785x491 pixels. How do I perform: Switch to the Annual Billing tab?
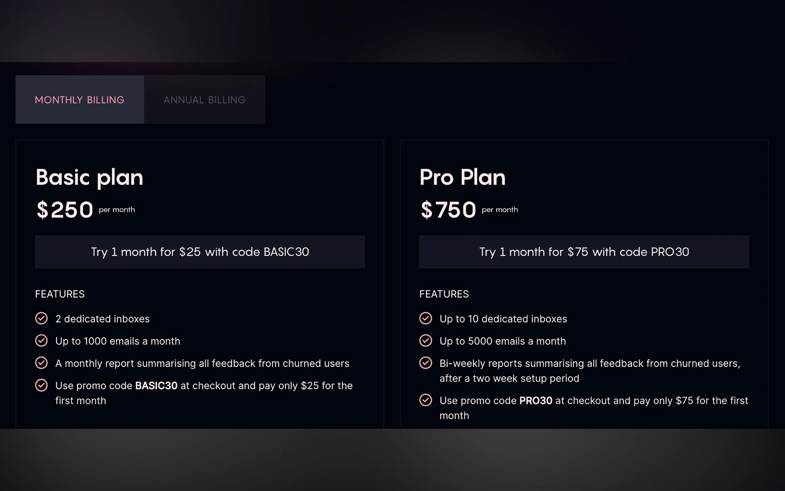205,100
